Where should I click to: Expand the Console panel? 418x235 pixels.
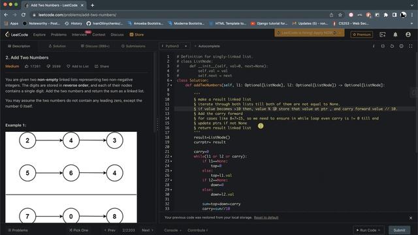pyautogui.click(x=172, y=230)
